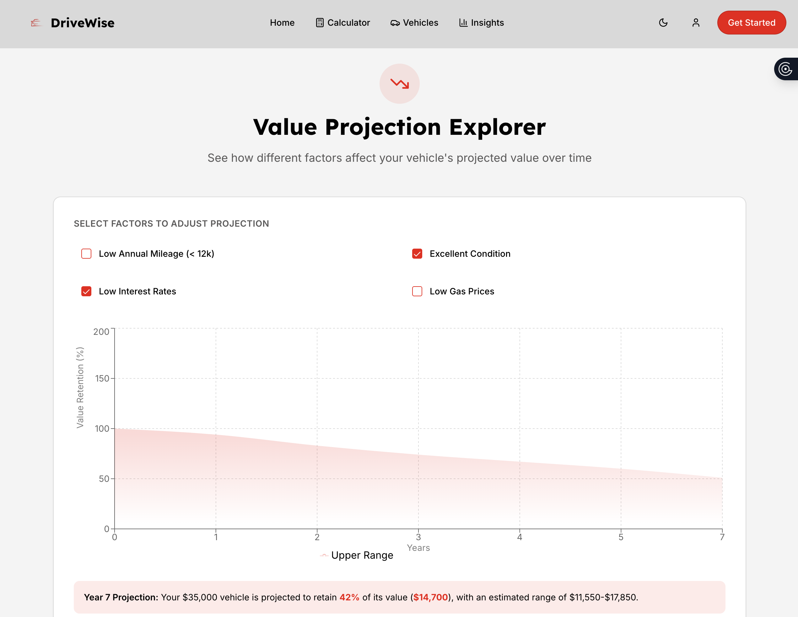The width and height of the screenshot is (798, 617).
Task: Click the DriveWise brand name link
Action: (83, 23)
